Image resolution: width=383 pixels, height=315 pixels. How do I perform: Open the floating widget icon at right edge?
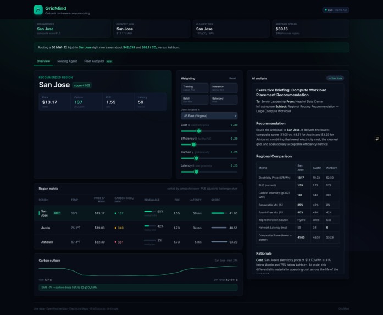pos(378,139)
